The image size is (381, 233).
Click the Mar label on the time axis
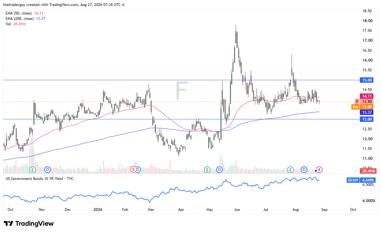[151, 209]
